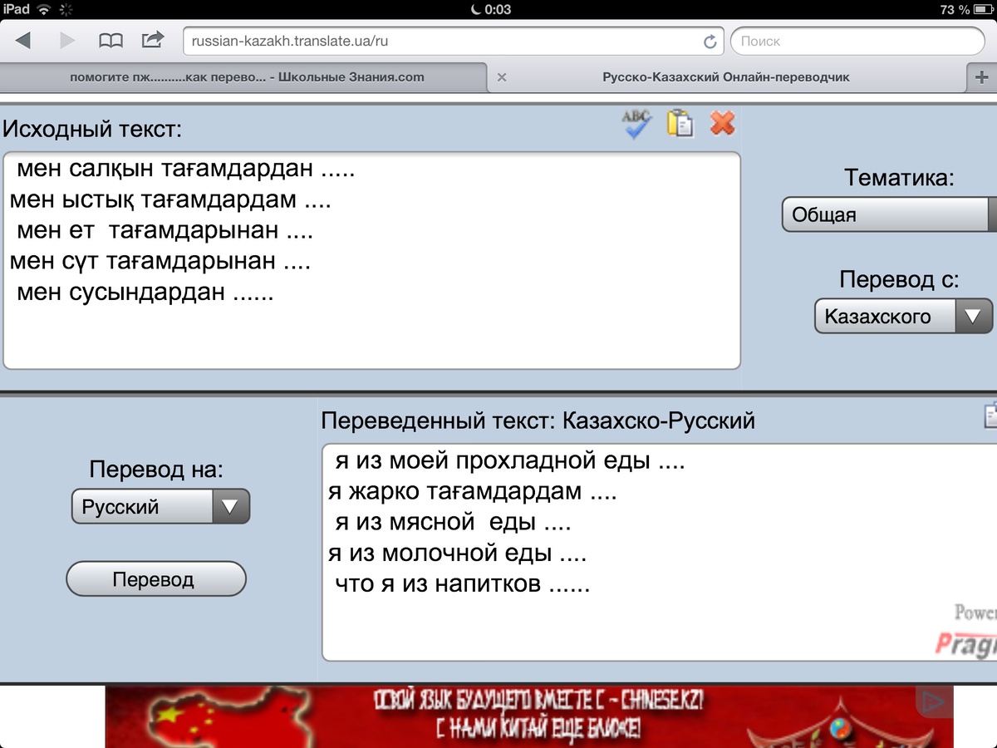Open the bookmarks book icon

(x=111, y=41)
